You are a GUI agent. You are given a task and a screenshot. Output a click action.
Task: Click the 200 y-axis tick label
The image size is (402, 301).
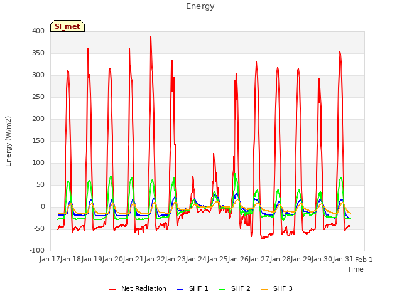tap(38, 119)
